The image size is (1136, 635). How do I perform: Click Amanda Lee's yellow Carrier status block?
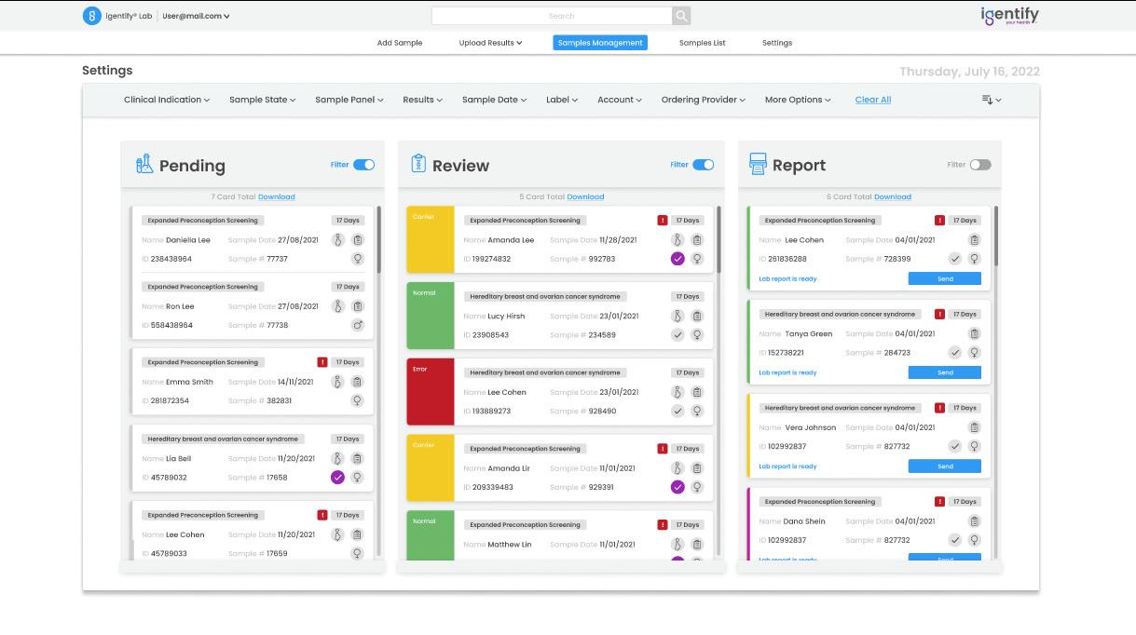point(431,240)
